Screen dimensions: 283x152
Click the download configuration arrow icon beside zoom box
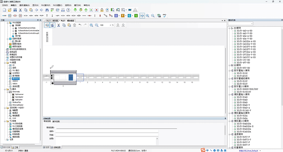[118, 25]
